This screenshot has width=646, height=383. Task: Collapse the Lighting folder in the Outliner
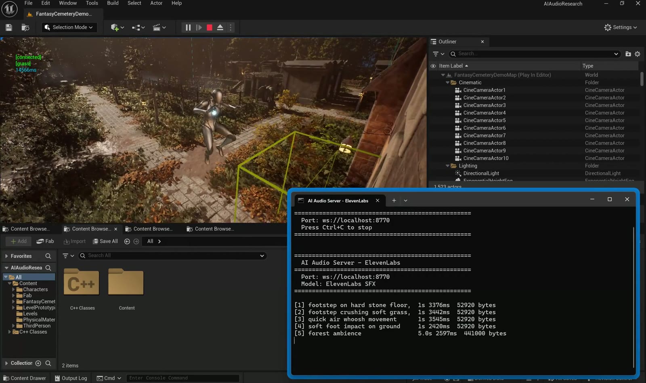click(x=447, y=166)
